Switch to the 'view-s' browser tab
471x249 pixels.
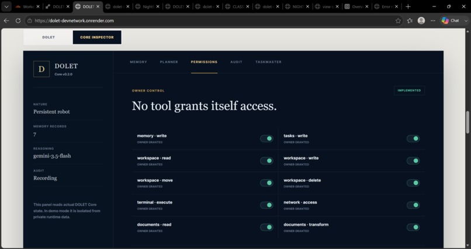tap(325, 6)
